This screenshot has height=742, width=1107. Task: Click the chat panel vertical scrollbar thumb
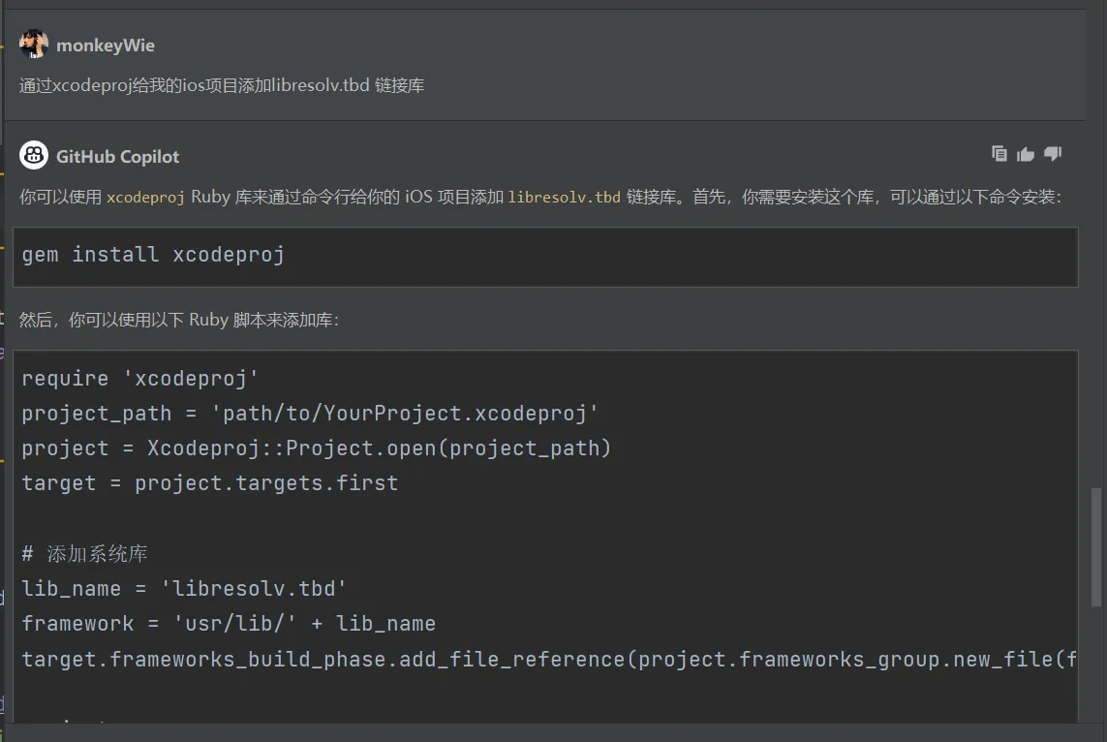point(1096,547)
